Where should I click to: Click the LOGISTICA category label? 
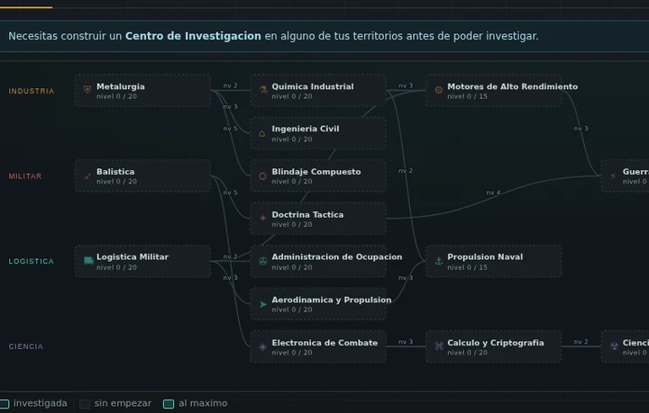coord(32,262)
